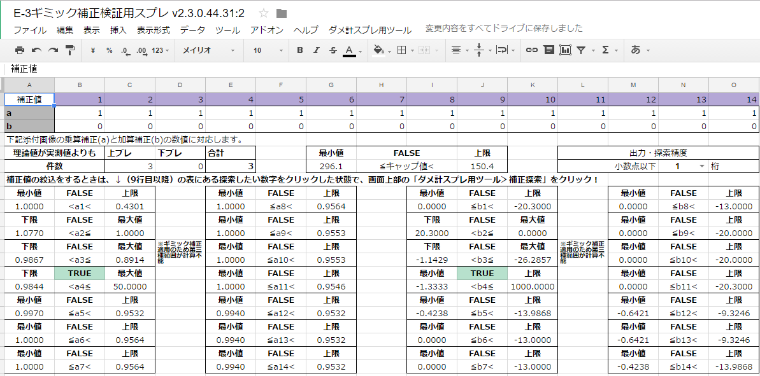760x376 pixels.
Task: Insert a link with the chain icon
Action: [x=531, y=50]
